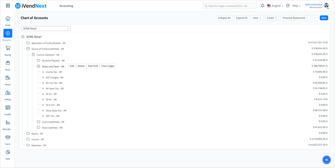Open the Stock module icon
Screen dimensions: 335x168
coord(8,63)
